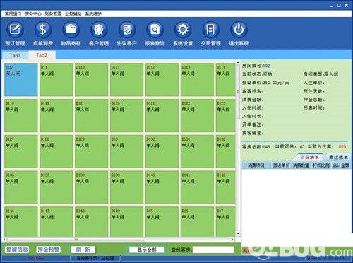Select room tile D130

pos(162,151)
